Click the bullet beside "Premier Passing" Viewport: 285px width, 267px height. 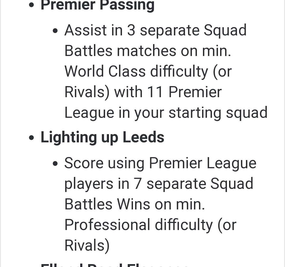32,5
